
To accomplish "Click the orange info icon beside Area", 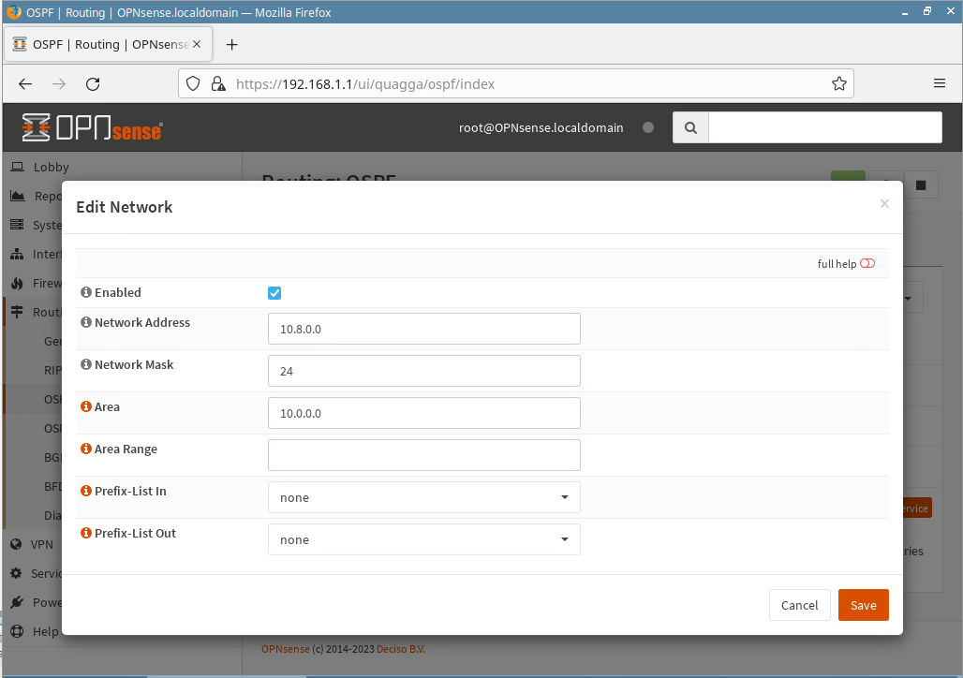I will 86,407.
